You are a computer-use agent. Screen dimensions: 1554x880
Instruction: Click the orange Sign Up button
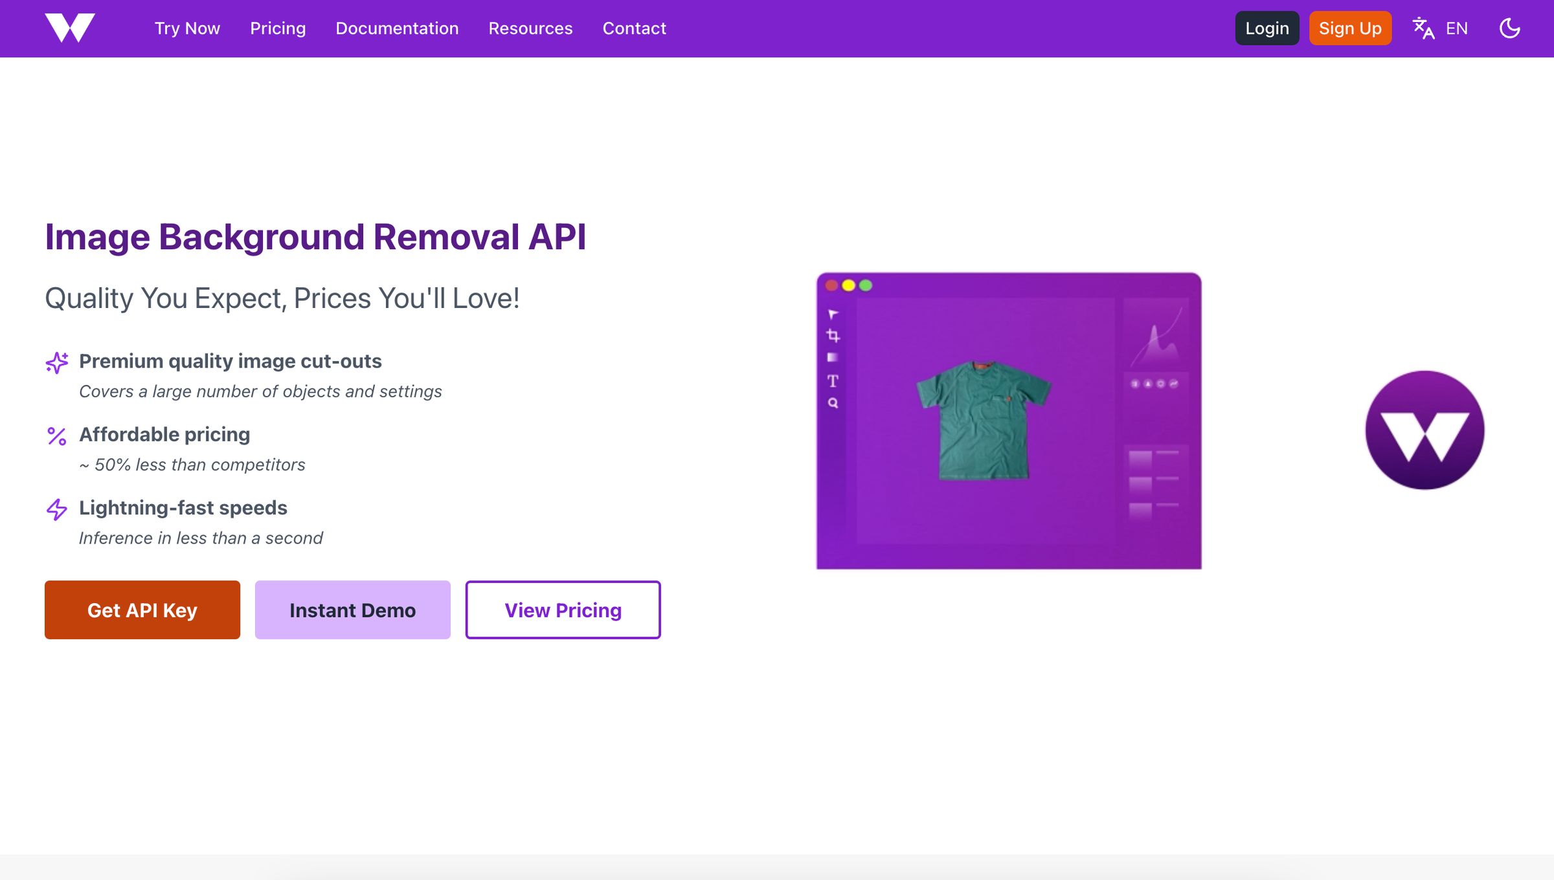(1350, 28)
